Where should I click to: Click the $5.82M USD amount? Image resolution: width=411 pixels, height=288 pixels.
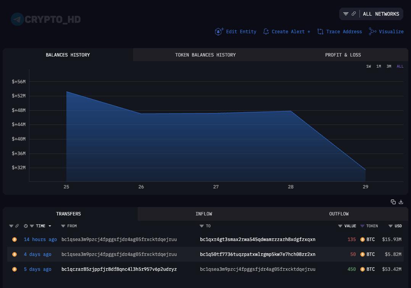tap(393, 254)
